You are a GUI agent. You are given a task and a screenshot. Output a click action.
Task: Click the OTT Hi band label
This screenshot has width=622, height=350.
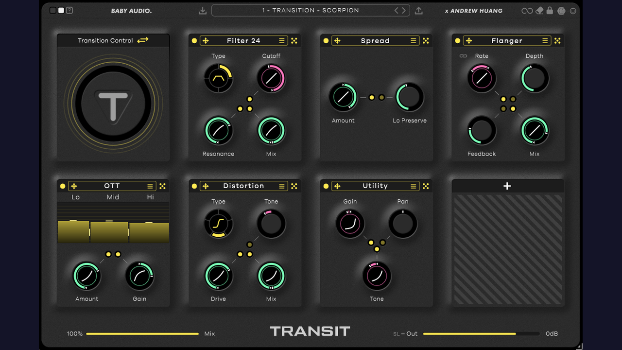click(x=150, y=197)
